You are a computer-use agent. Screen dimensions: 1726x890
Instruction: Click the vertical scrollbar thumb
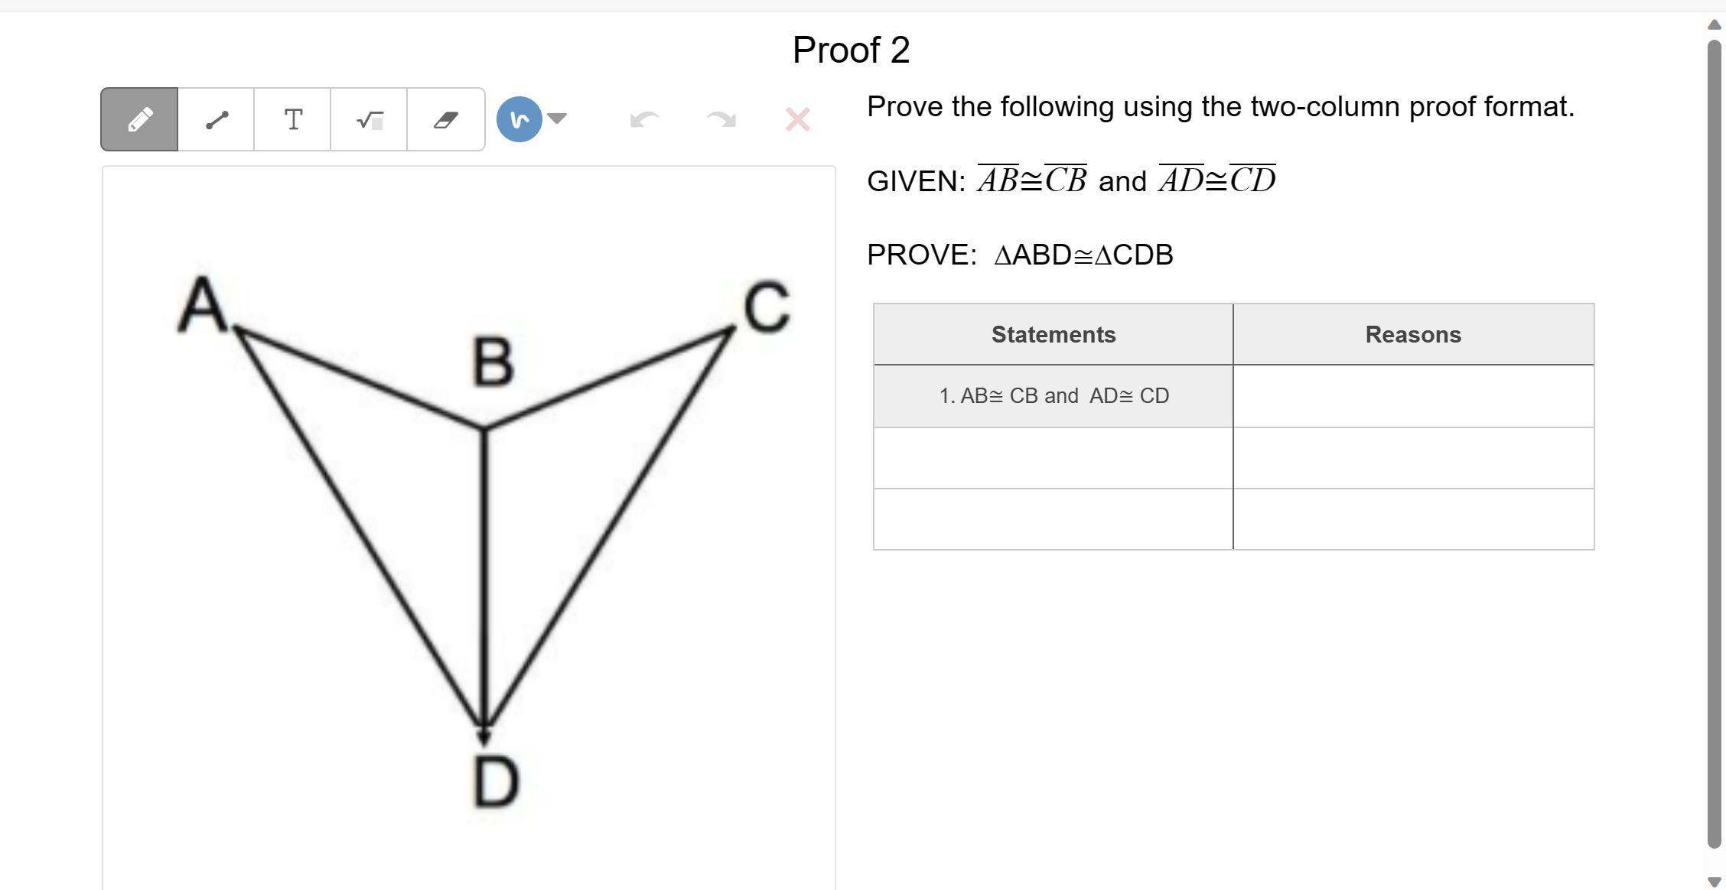pos(1715,443)
